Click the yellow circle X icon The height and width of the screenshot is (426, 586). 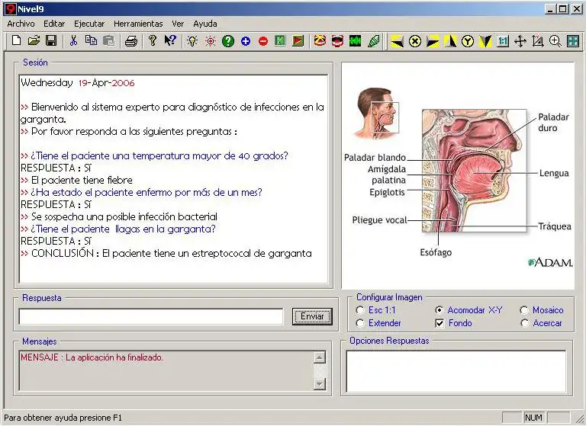(x=415, y=41)
